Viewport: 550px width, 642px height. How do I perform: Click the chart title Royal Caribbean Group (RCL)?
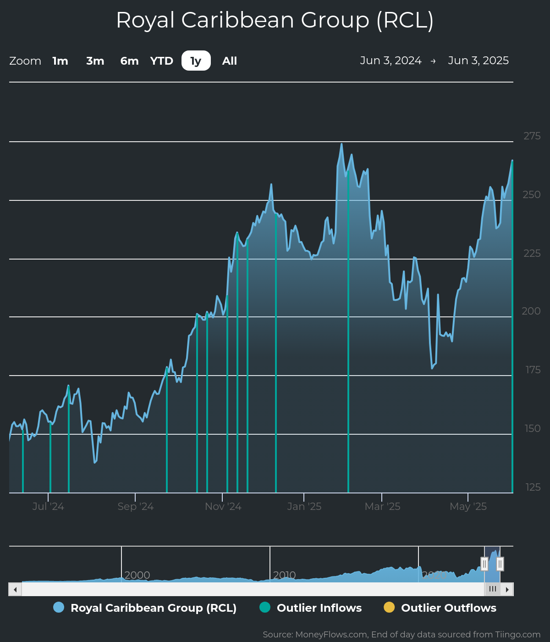275,20
